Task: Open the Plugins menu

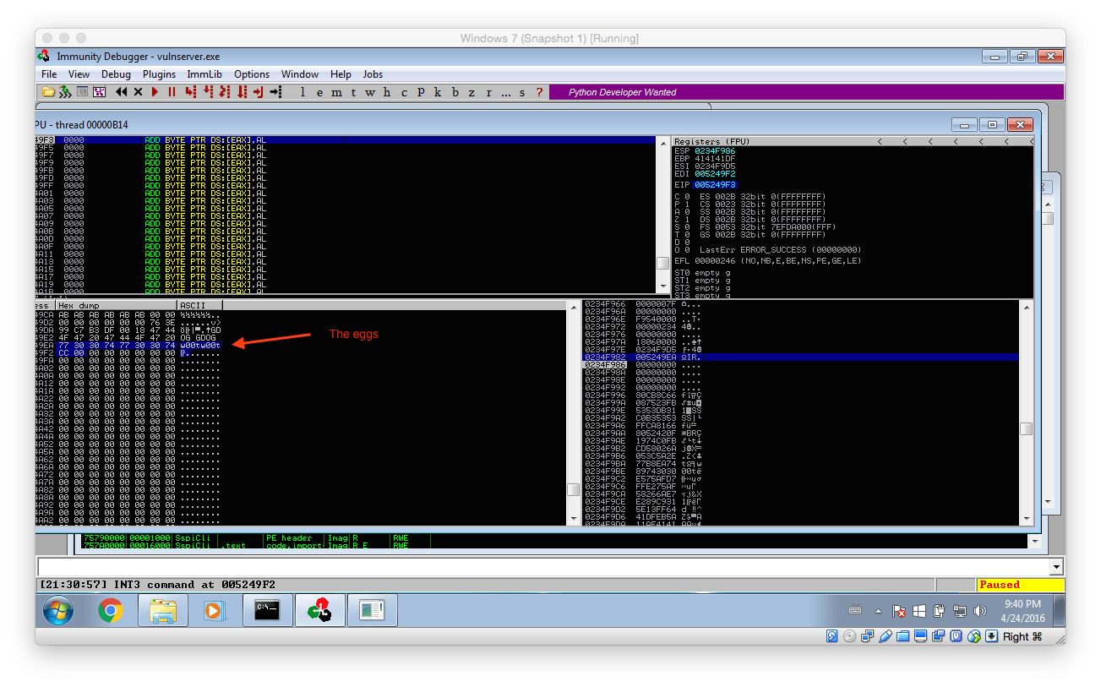Action: 159,74
